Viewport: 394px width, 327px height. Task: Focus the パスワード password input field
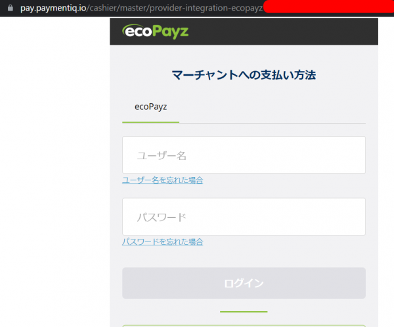click(244, 216)
